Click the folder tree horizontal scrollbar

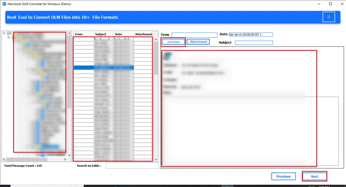pos(34,159)
